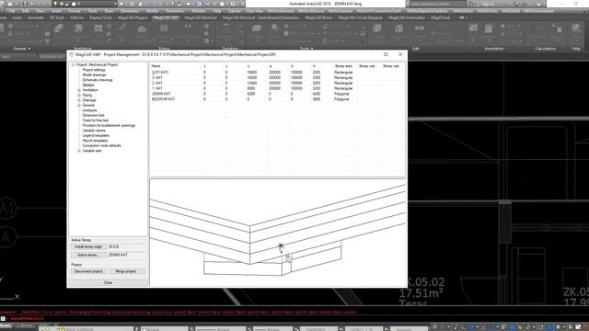Click the active storey ZEMİN KAT field
The width and height of the screenshot is (589, 331).
tap(127, 255)
